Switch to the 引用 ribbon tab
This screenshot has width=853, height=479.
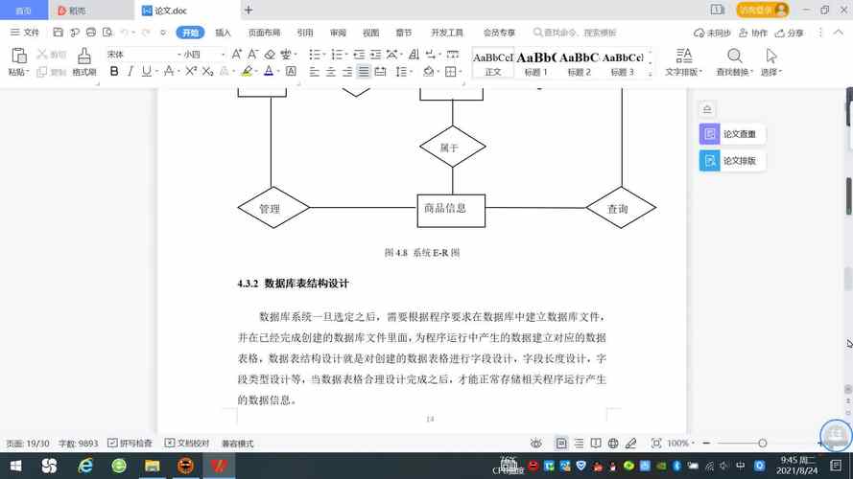305,33
